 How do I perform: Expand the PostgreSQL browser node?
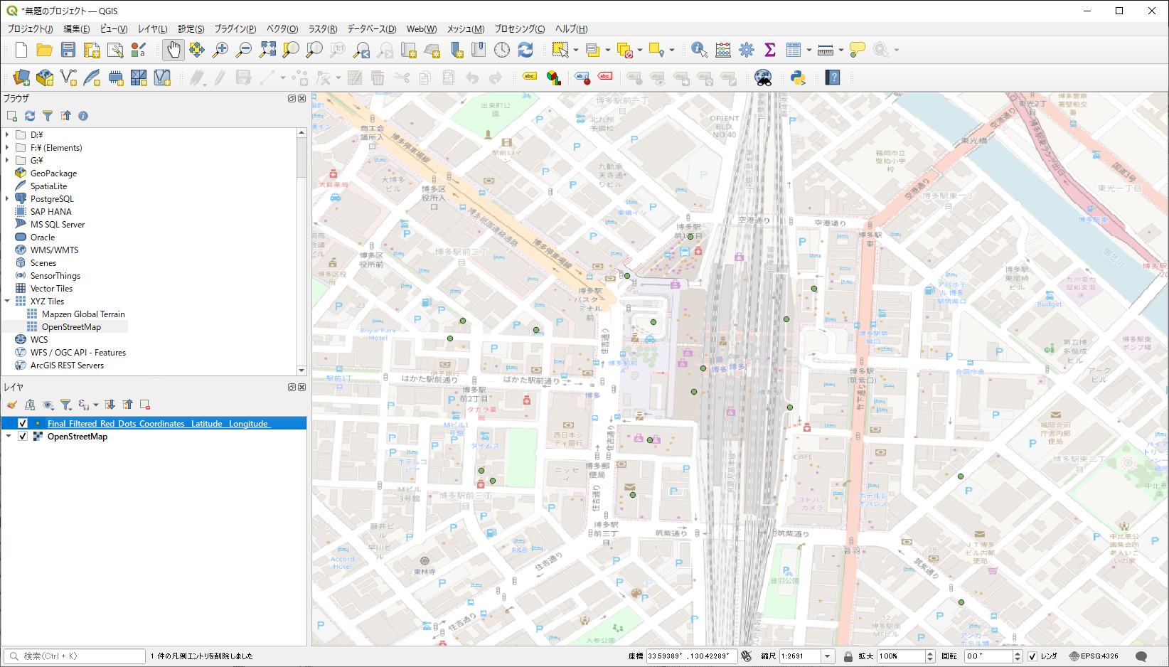pos(7,199)
